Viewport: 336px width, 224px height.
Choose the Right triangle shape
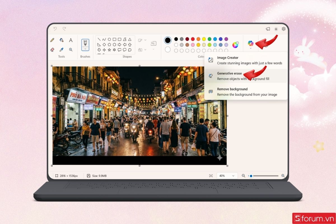click(99, 45)
